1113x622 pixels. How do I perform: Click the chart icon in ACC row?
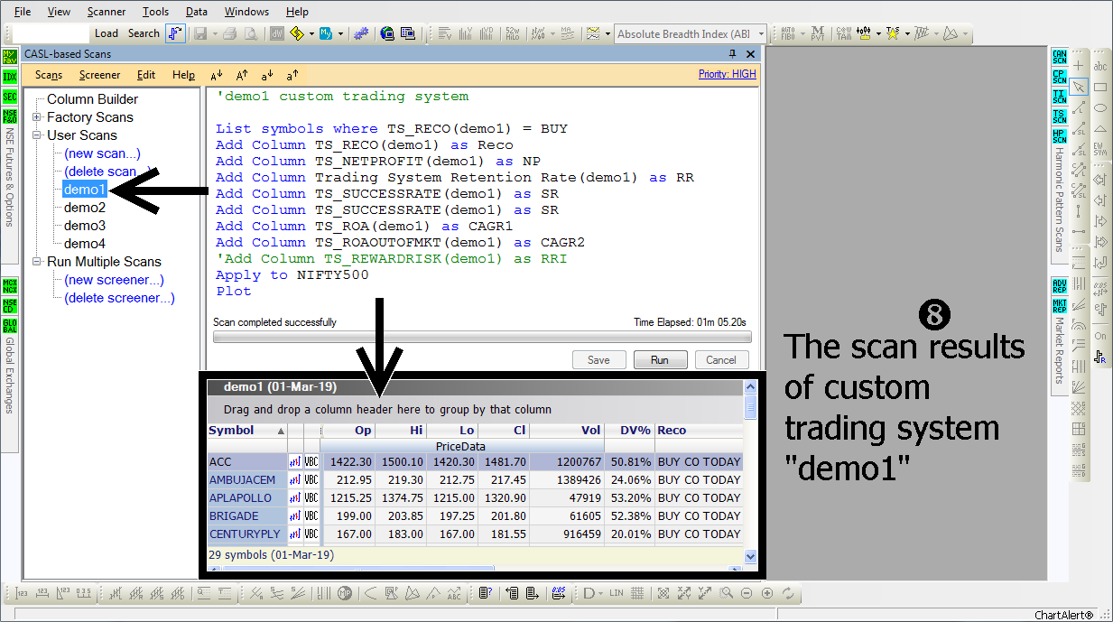(x=294, y=462)
